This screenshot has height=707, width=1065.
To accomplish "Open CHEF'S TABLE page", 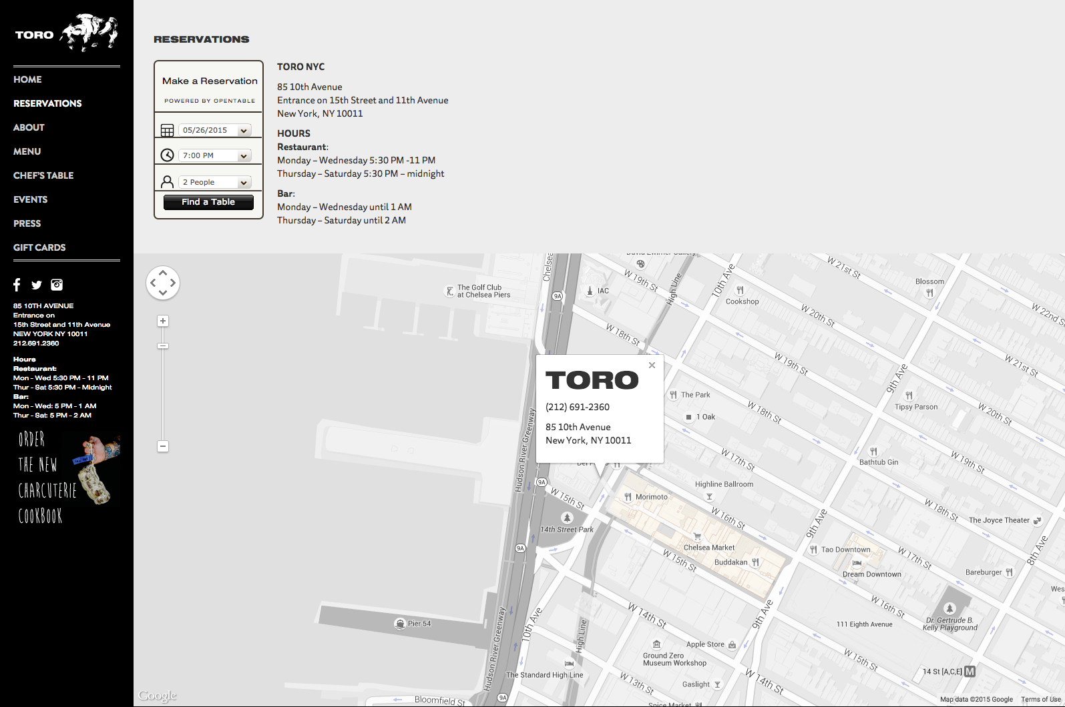I will [43, 175].
